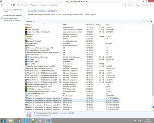Select MediaTek Driver Package version 5.14.38.00
The image size is (154, 123).
(x=72, y=66)
